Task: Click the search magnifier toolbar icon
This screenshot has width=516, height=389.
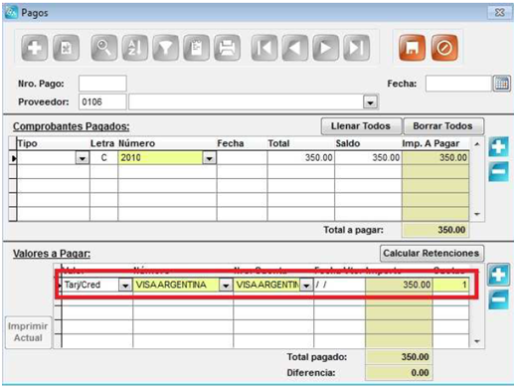Action: click(104, 48)
